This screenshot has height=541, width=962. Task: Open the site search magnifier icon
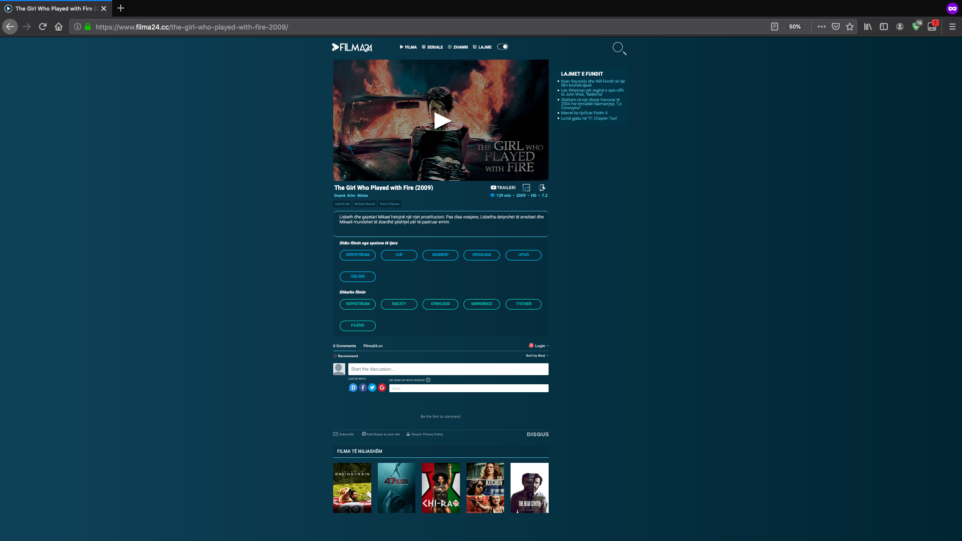(x=619, y=49)
